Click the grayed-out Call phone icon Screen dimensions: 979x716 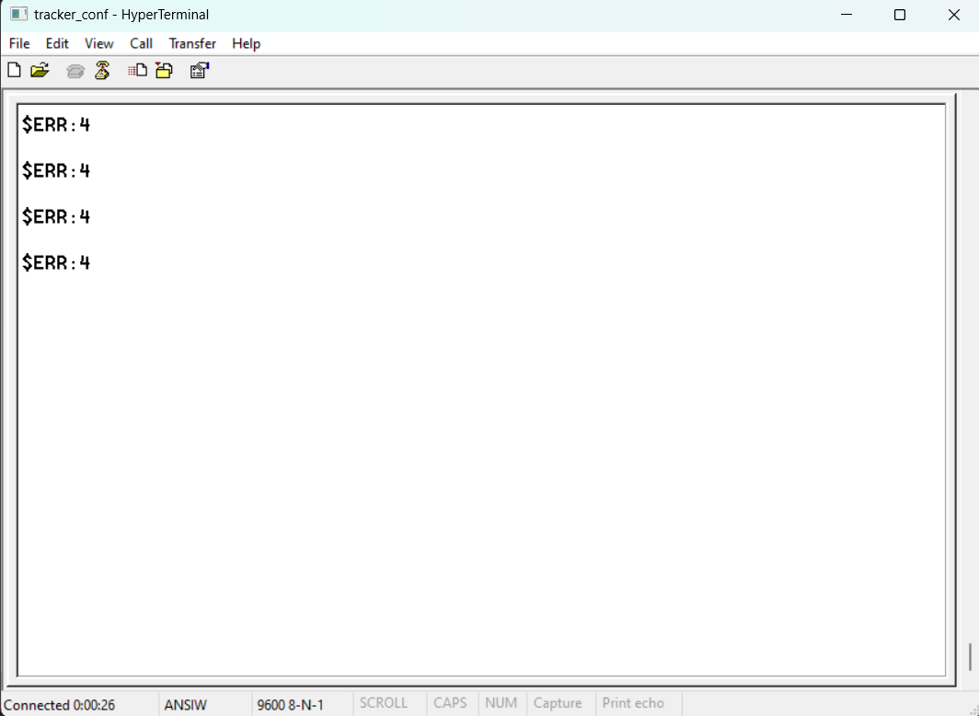(75, 71)
